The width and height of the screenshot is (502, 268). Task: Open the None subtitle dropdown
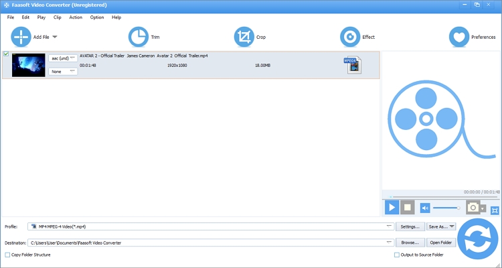click(x=63, y=72)
